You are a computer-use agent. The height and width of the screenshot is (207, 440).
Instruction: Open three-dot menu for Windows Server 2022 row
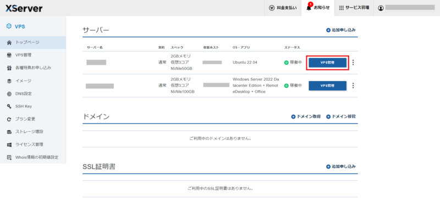(x=353, y=86)
